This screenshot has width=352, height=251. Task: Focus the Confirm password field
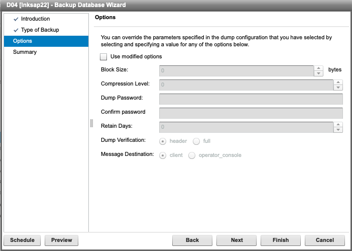pos(251,113)
